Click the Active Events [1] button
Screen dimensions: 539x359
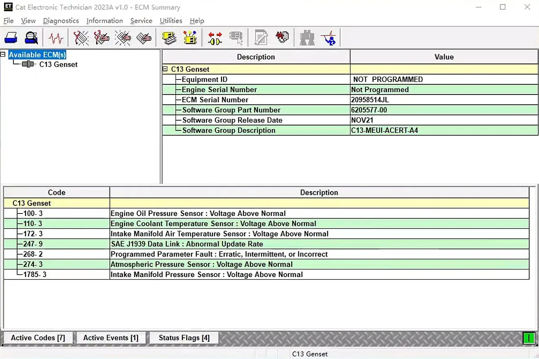tap(111, 338)
